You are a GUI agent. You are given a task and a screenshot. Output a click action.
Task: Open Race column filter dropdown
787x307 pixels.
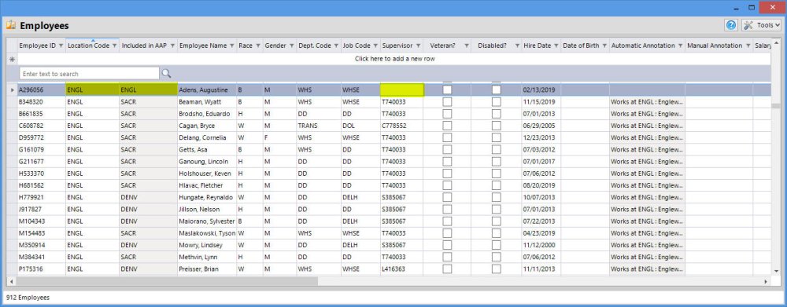(x=258, y=46)
